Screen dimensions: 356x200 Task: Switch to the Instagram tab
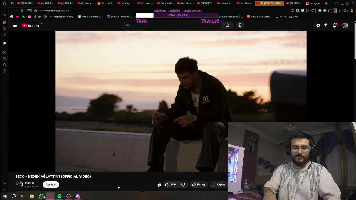coord(313,4)
